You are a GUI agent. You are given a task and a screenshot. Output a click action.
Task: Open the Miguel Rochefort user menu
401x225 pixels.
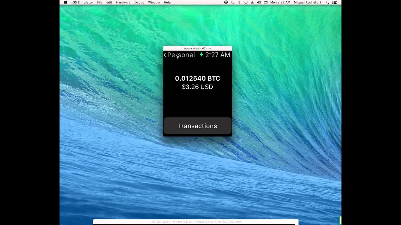pos(307,2)
